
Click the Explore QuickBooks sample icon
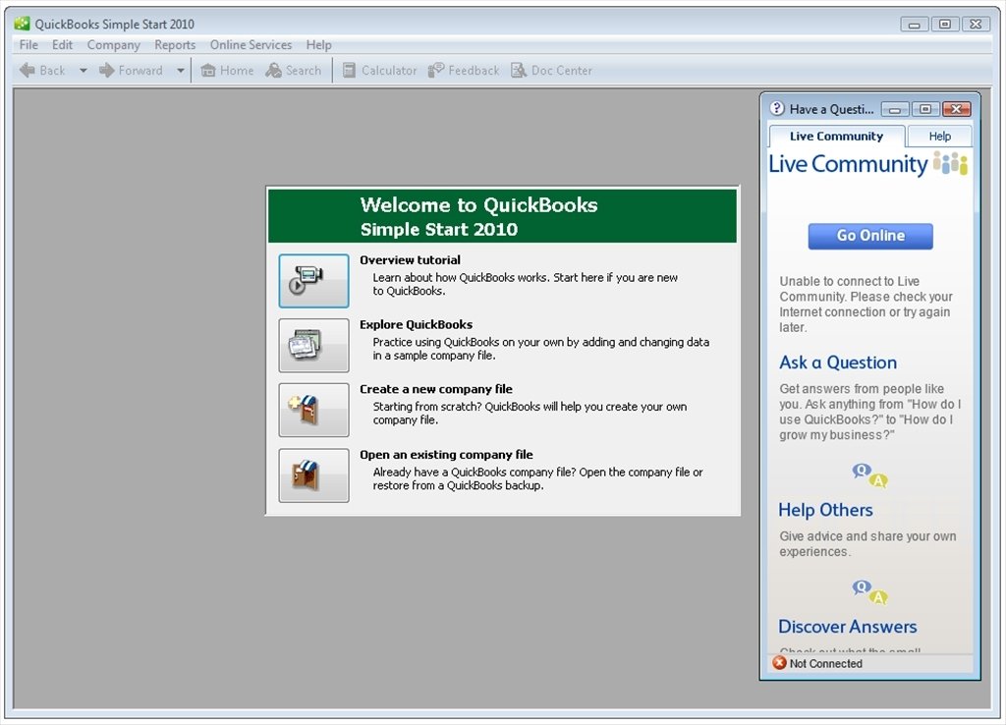click(x=313, y=345)
